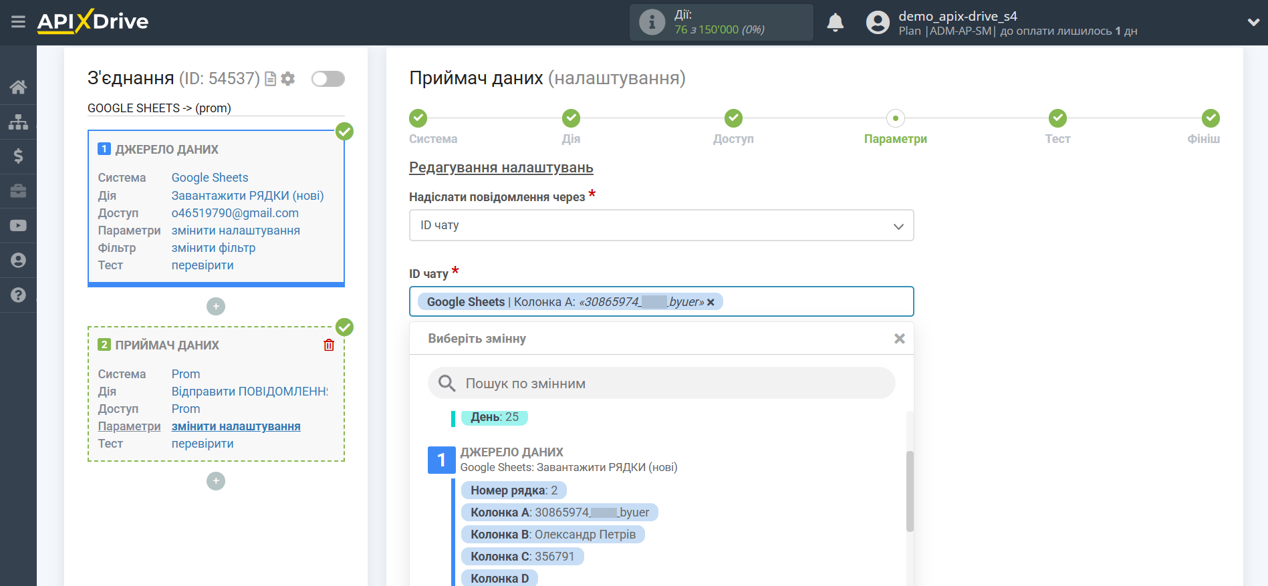This screenshot has width=1268, height=586.
Task: Select 'Колонка B: Олександр Петрів' variable
Action: tap(553, 535)
